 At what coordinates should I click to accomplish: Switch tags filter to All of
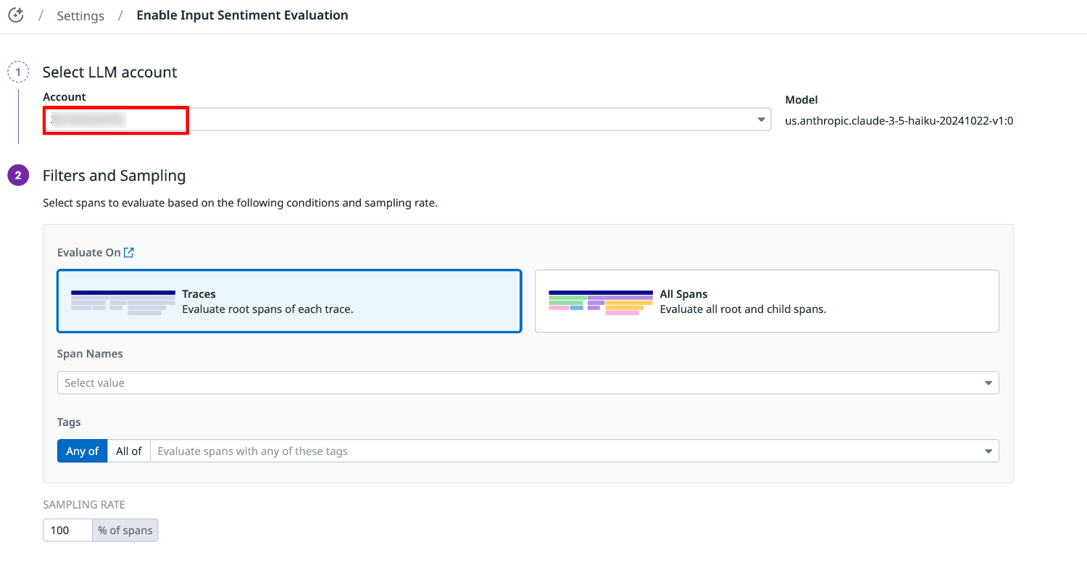(x=129, y=451)
